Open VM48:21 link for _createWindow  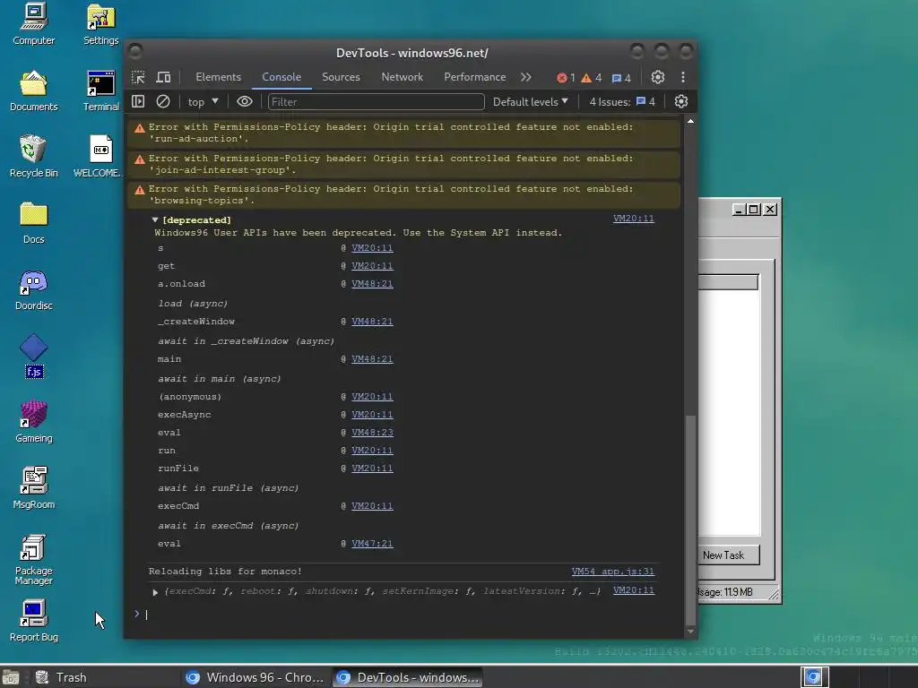[372, 322]
